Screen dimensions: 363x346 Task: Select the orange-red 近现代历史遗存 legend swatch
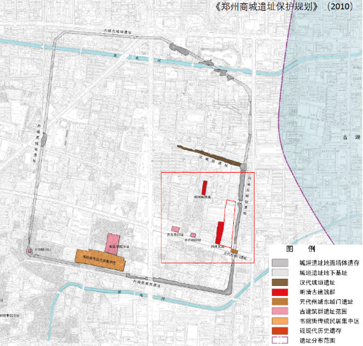280,331
